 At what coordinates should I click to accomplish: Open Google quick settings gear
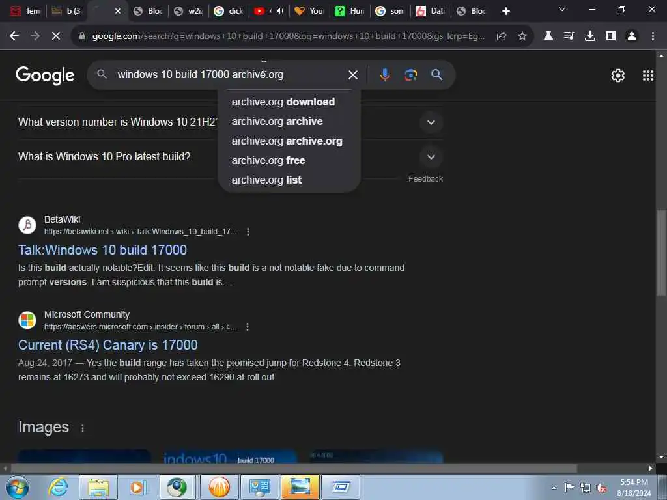point(617,76)
